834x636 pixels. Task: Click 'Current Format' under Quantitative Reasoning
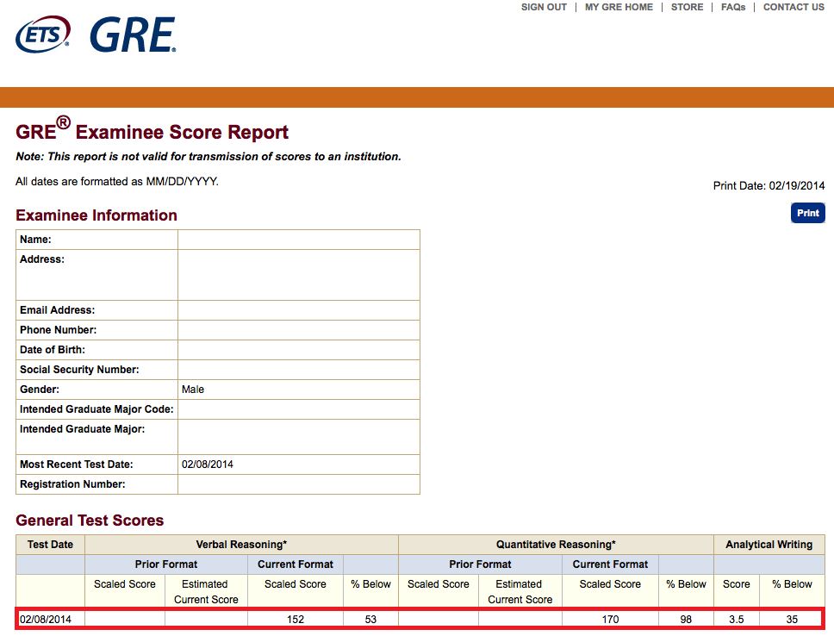[610, 564]
